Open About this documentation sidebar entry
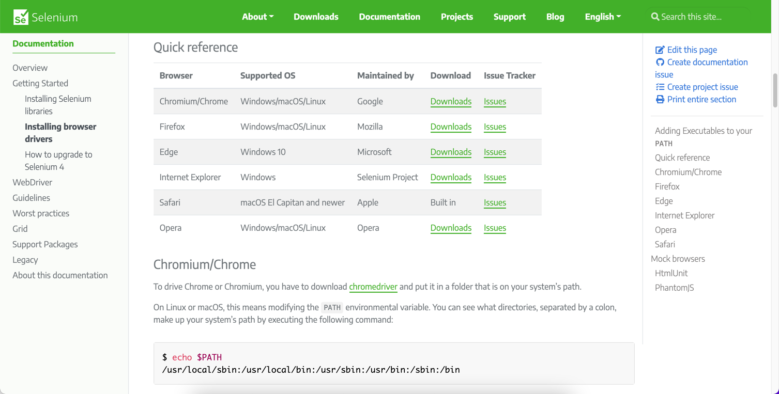Screen dimensions: 779x394 60,275
